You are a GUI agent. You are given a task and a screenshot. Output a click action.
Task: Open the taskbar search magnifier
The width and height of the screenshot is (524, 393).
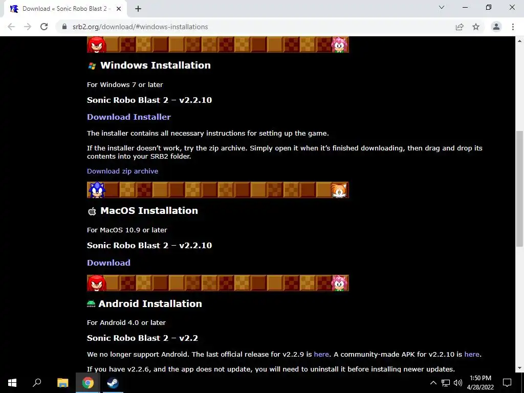pos(37,383)
